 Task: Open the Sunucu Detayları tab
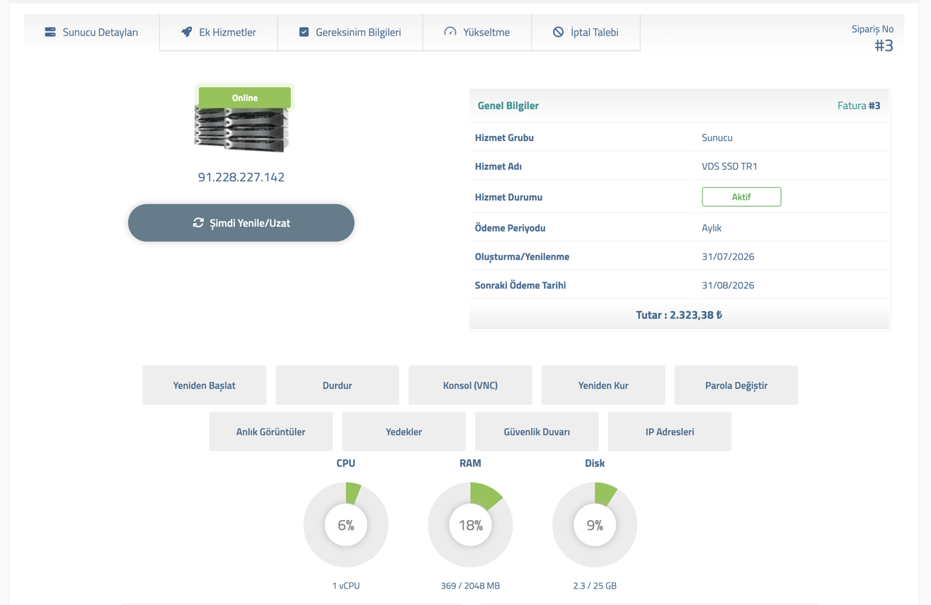[91, 32]
